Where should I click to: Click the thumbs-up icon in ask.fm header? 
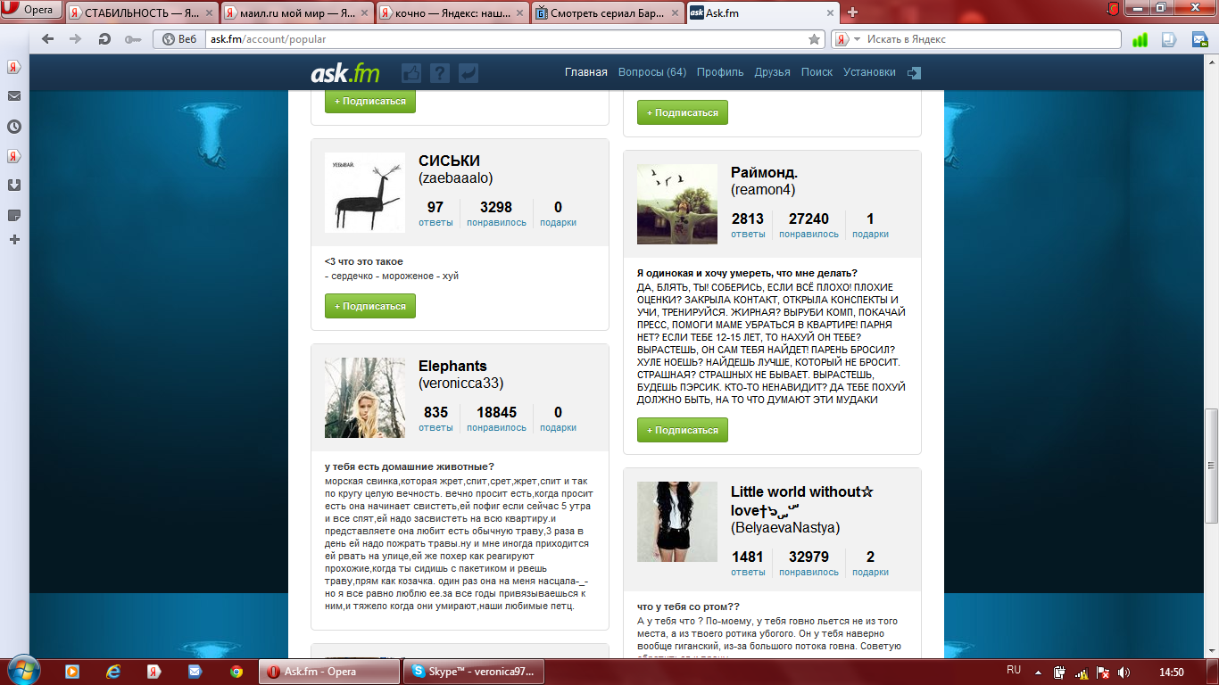coord(411,73)
